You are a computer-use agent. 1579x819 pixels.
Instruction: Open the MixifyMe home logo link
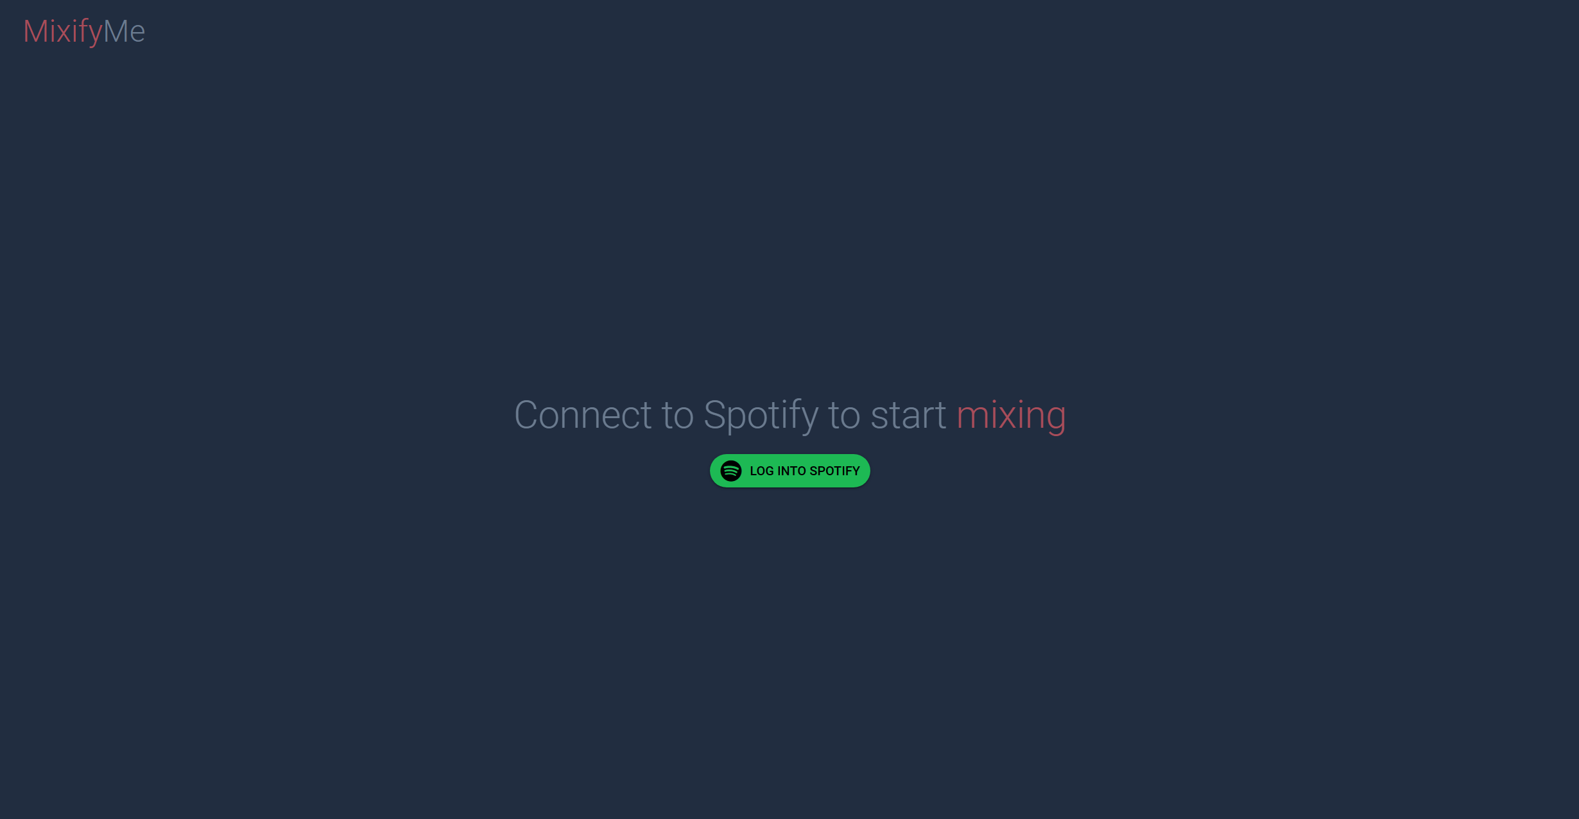click(x=84, y=31)
